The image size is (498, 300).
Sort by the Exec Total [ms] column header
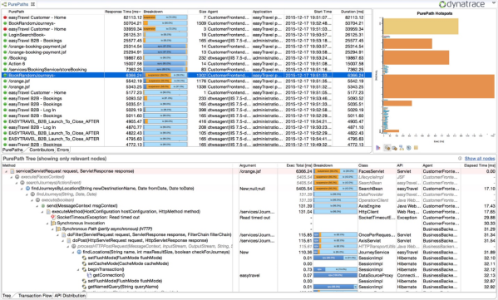(295, 165)
